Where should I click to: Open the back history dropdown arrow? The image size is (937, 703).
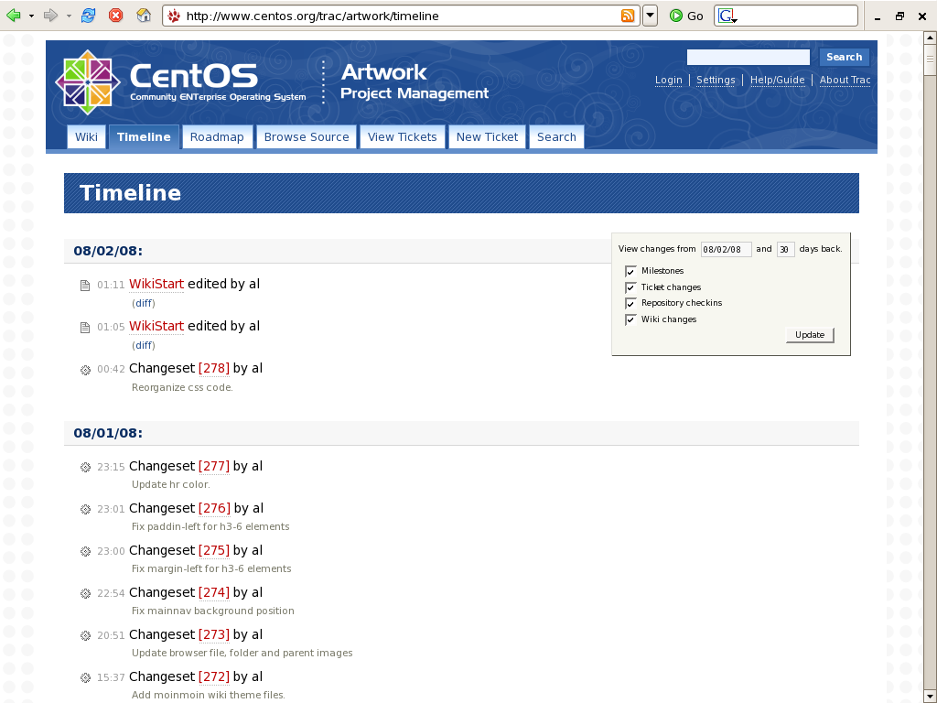click(31, 16)
